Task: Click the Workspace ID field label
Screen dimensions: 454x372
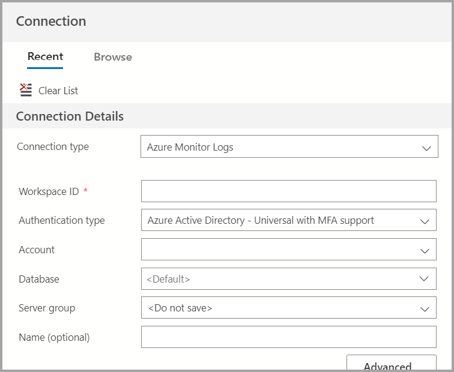Action: click(x=49, y=191)
